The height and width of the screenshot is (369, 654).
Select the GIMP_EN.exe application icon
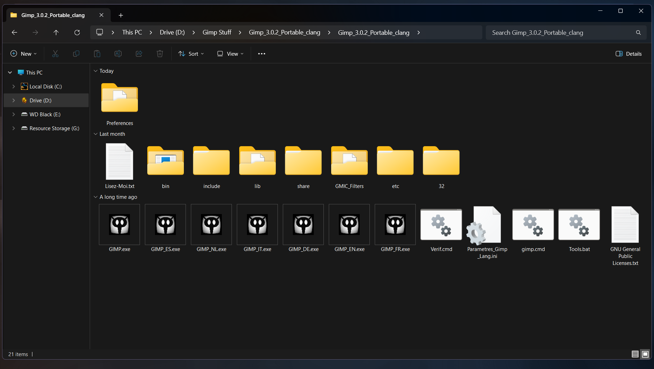coord(349,225)
